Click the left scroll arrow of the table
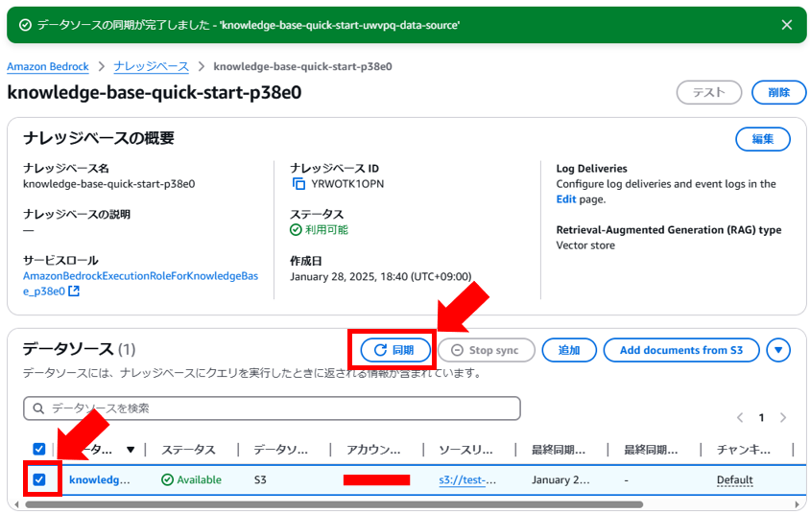The image size is (810, 513). (x=16, y=504)
